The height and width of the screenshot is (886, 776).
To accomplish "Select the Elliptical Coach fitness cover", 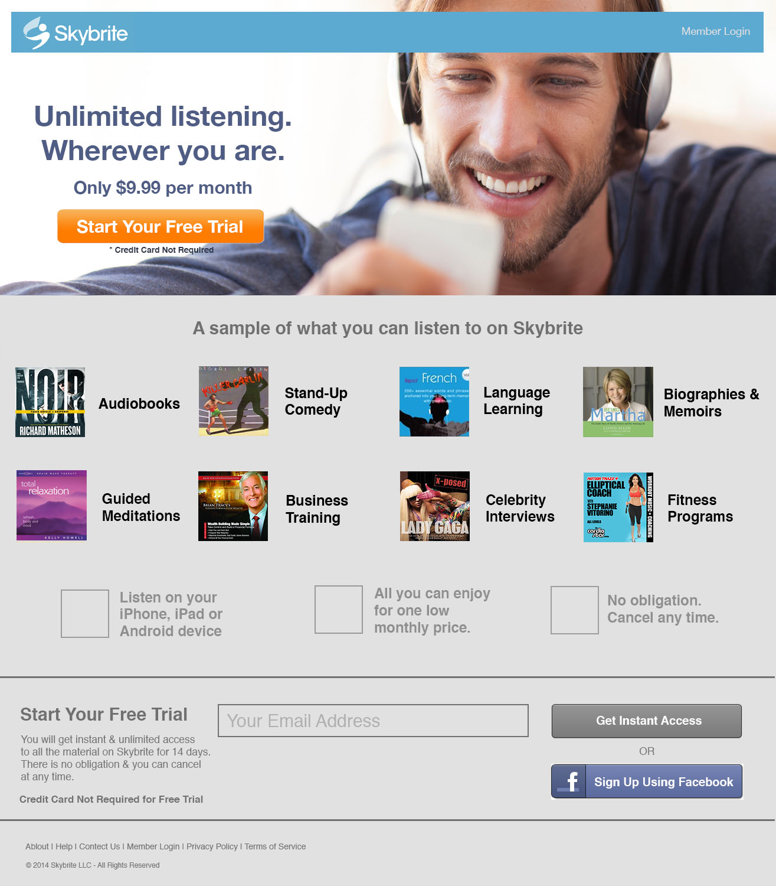I will 618,507.
